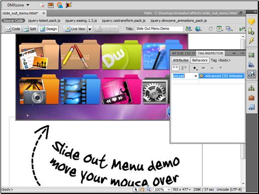Viewport: 259px width, 194px height.
Task: Click the orange-blue swirl DMXzone icon
Action: (x=59, y=5)
